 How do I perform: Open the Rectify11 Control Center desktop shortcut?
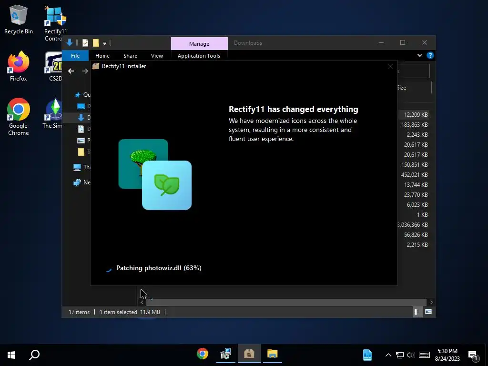[x=55, y=23]
